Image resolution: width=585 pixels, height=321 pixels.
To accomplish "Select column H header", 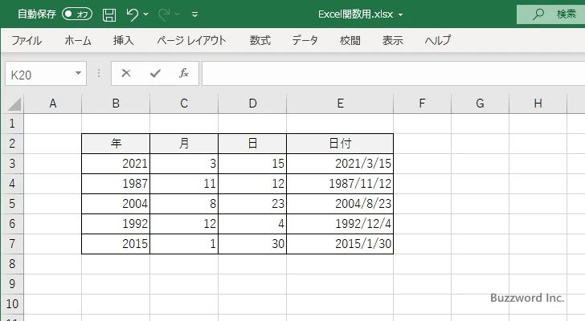I will (x=538, y=104).
